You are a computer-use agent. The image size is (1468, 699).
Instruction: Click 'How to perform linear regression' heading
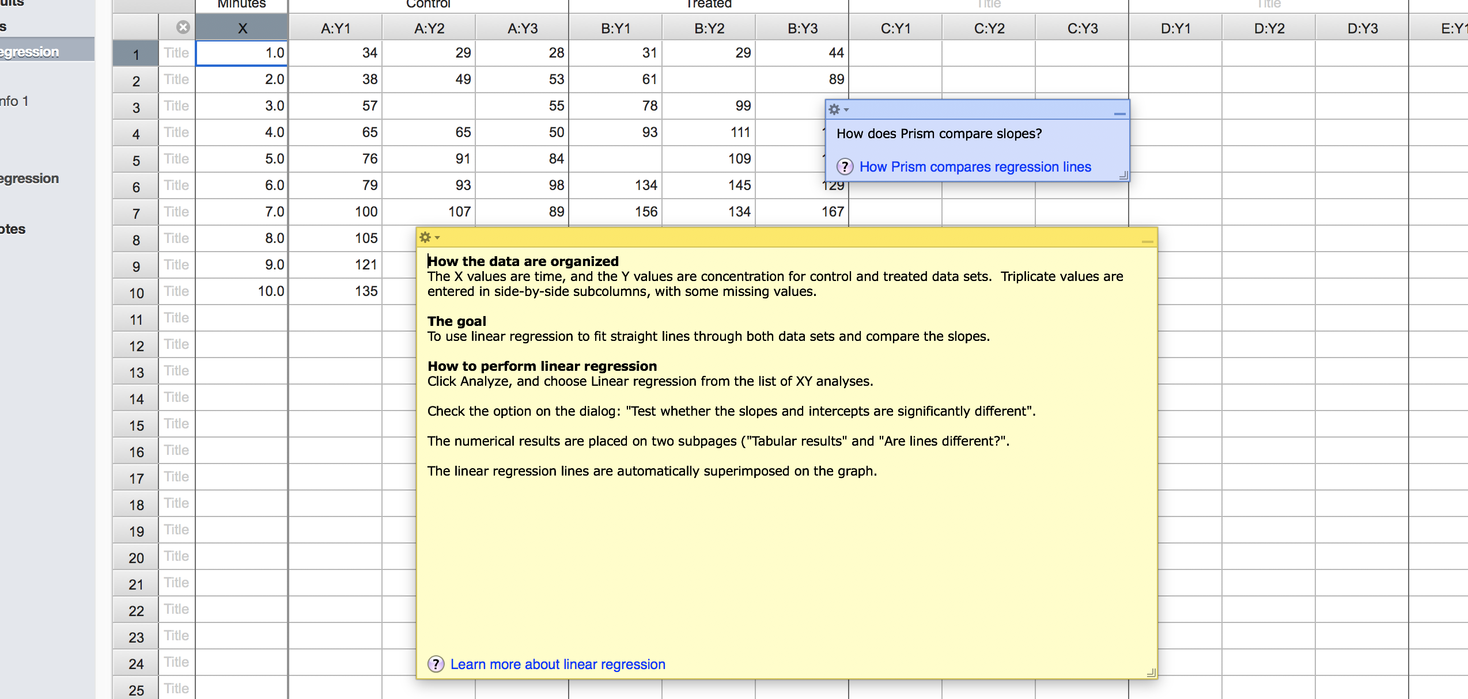[542, 366]
